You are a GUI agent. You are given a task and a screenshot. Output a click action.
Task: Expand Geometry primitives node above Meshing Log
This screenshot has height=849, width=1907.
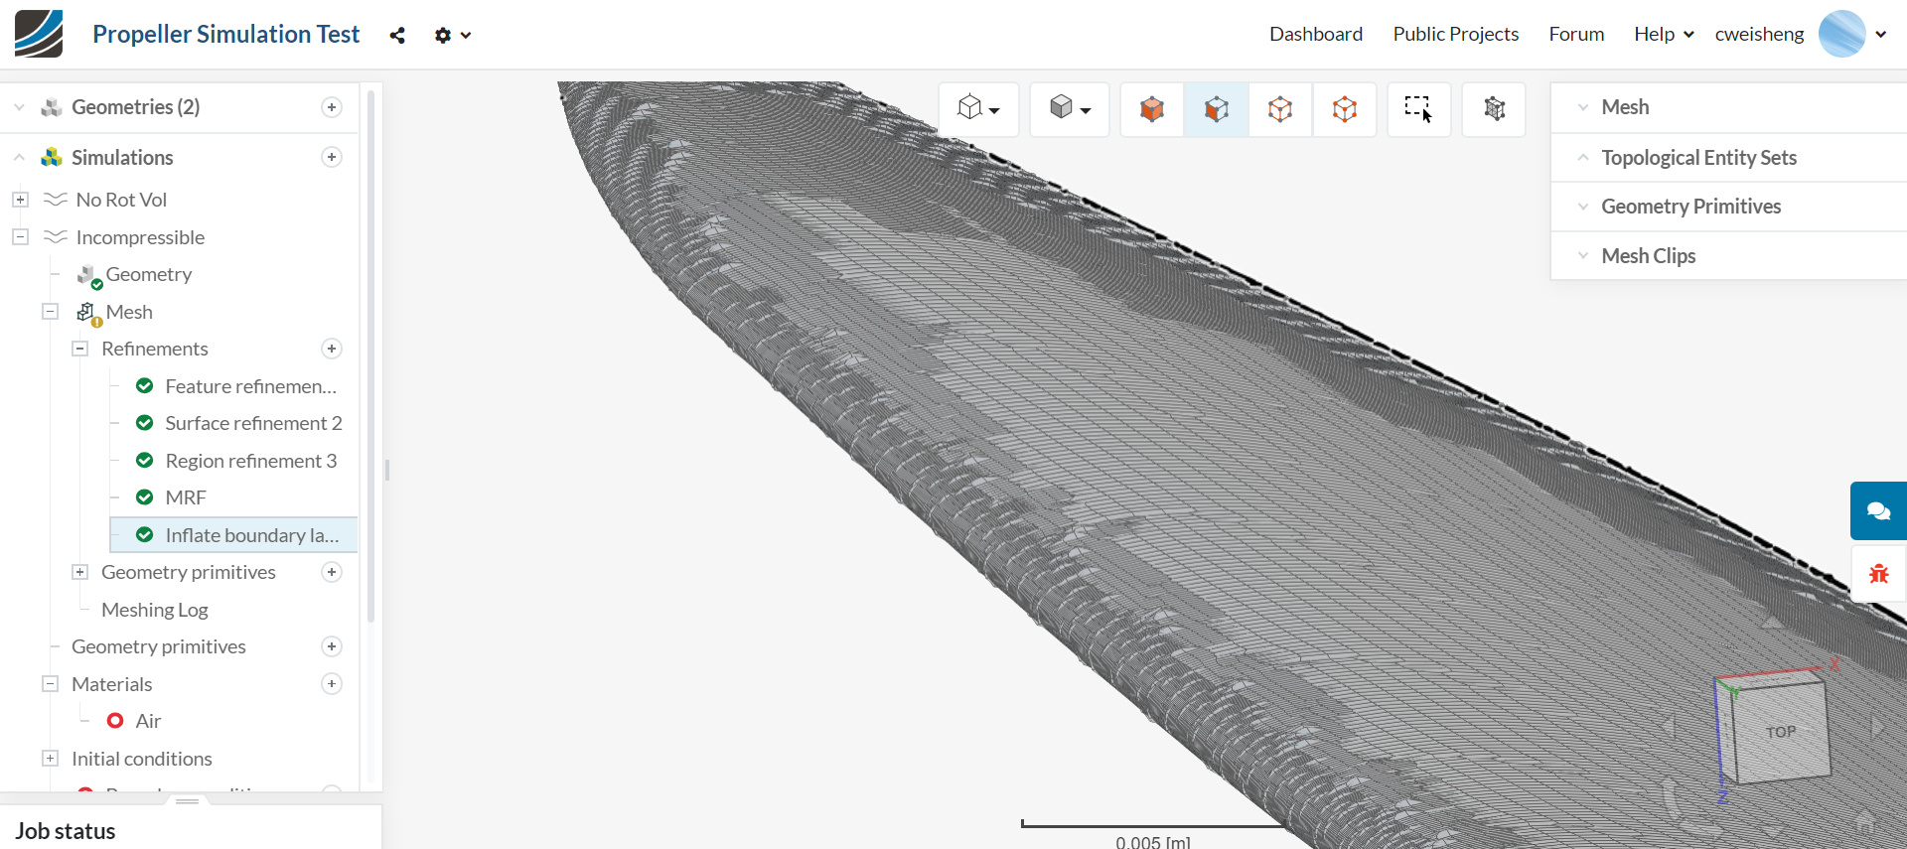click(x=80, y=572)
